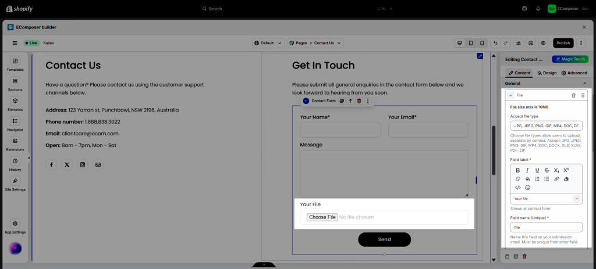Switch to the Design tab
This screenshot has height=269, width=596.
click(x=547, y=73)
